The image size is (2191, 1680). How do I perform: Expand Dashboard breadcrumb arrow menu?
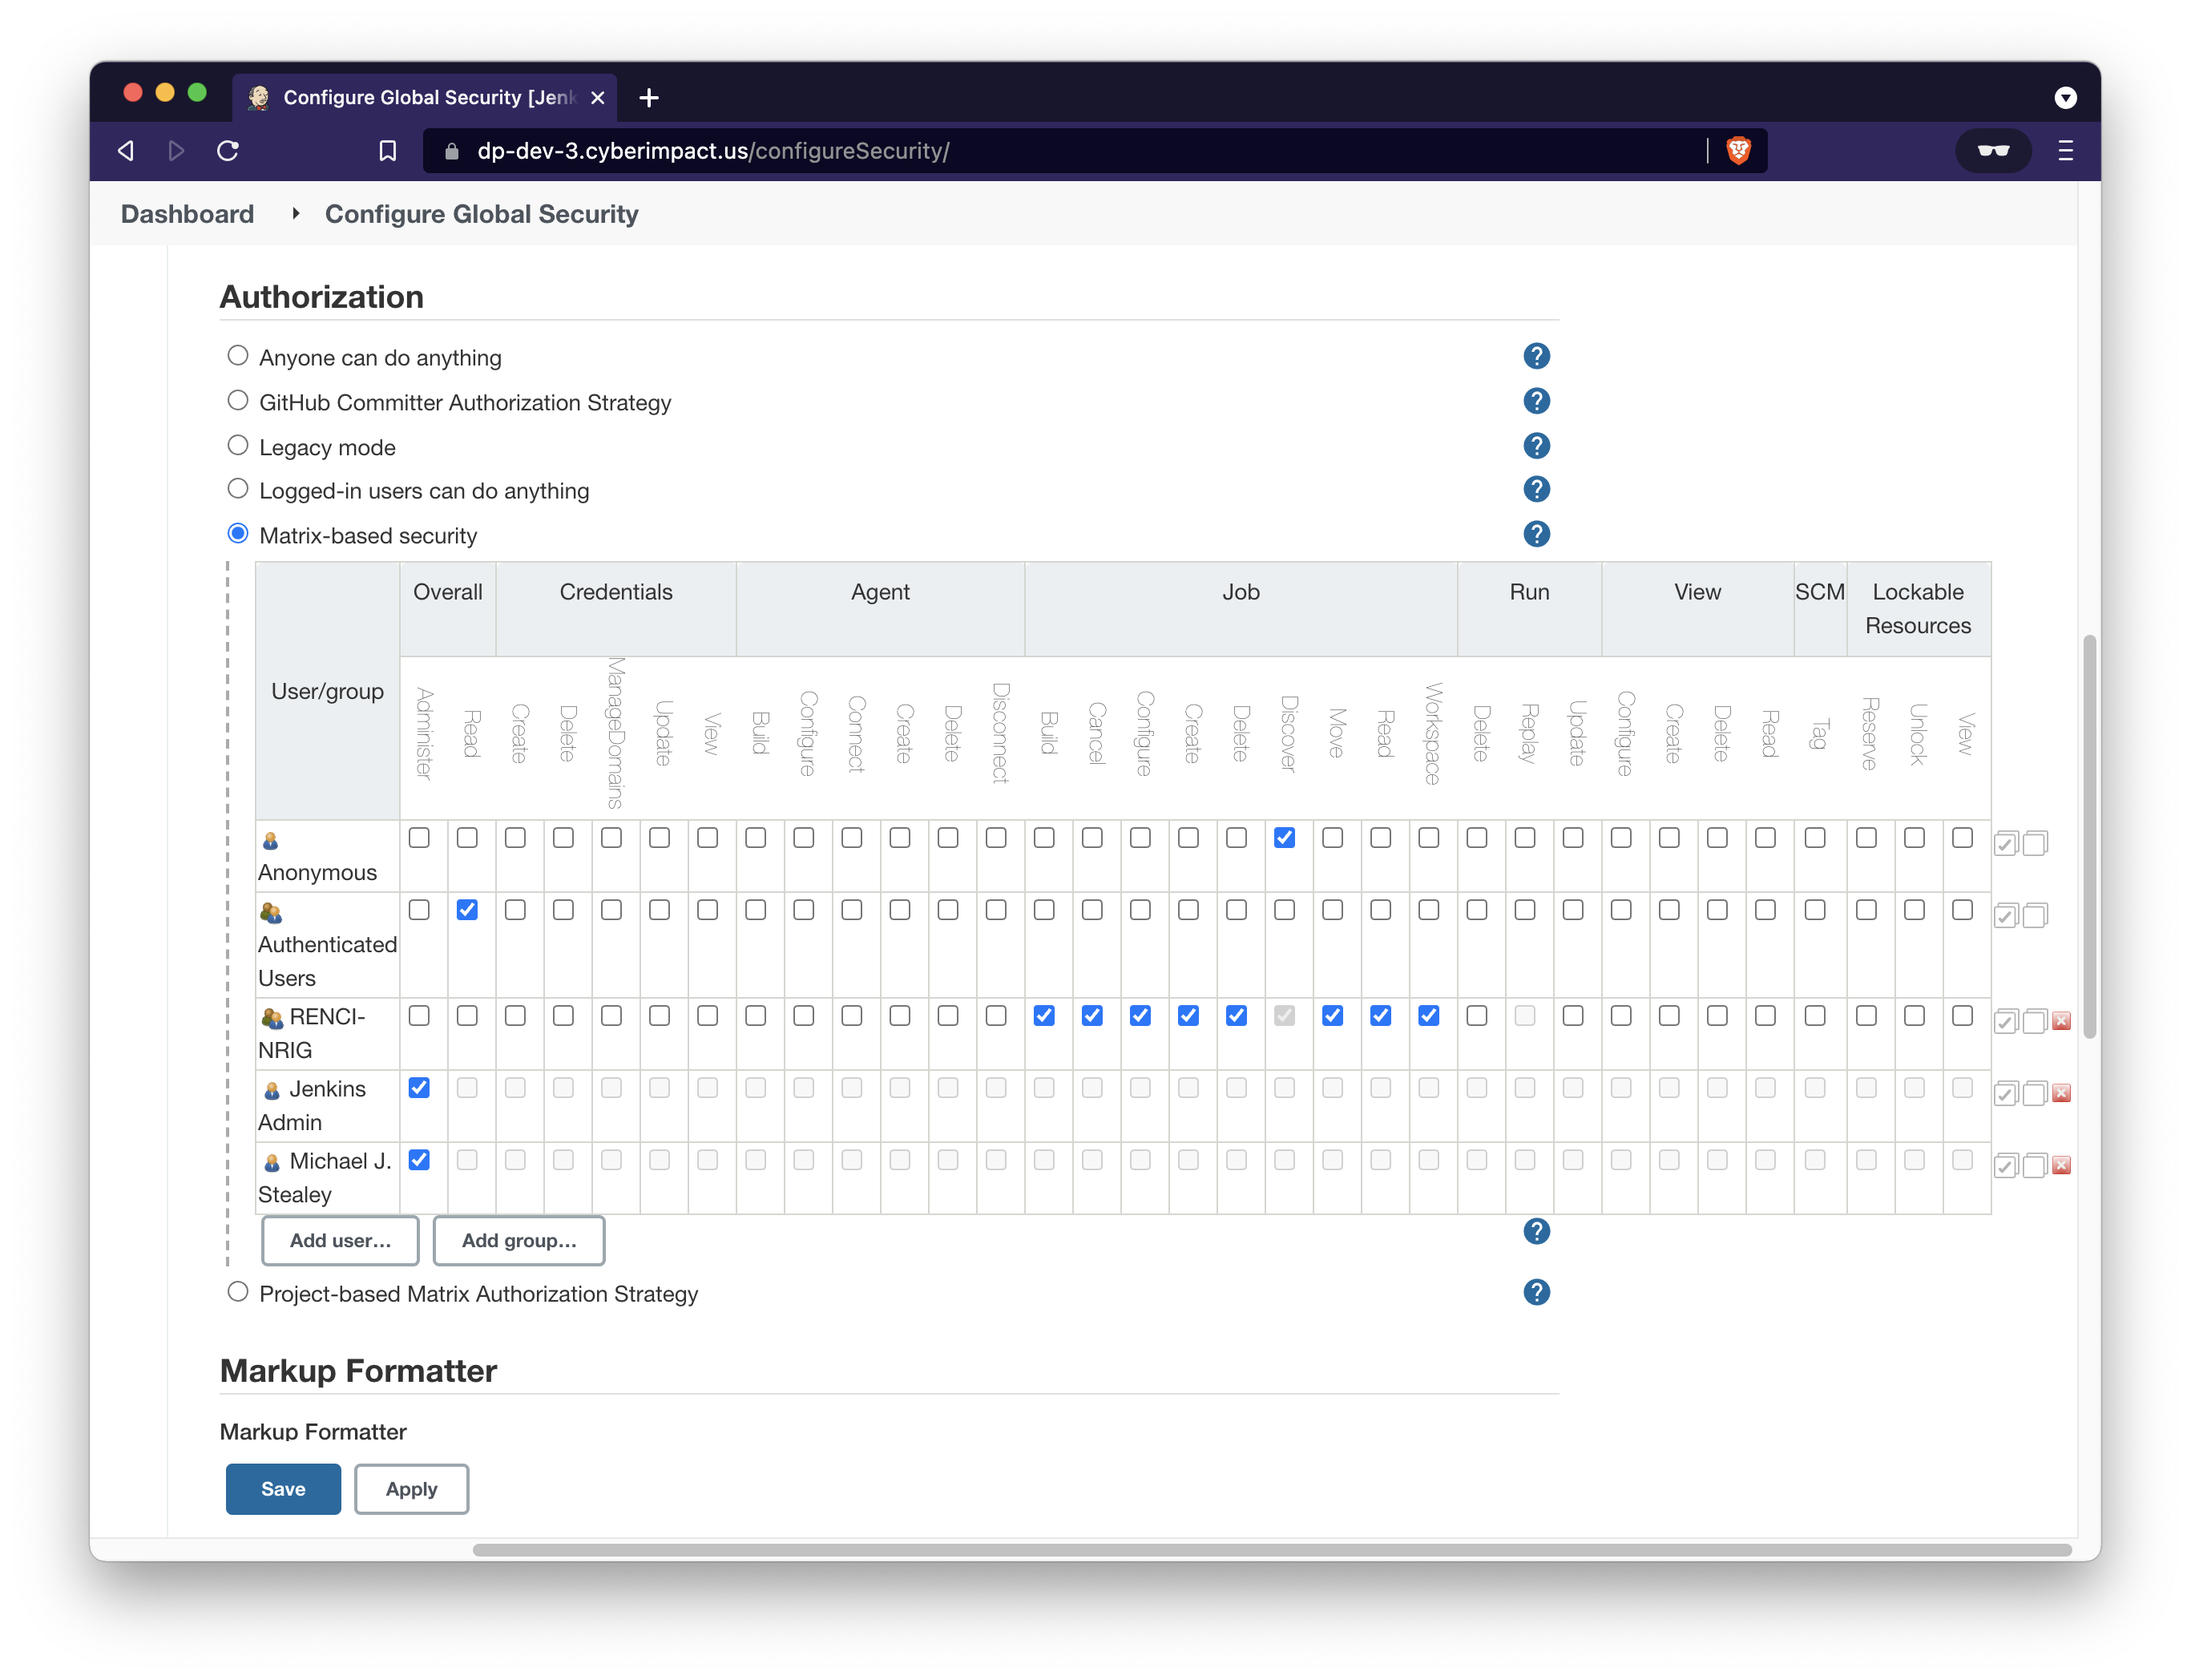(296, 214)
